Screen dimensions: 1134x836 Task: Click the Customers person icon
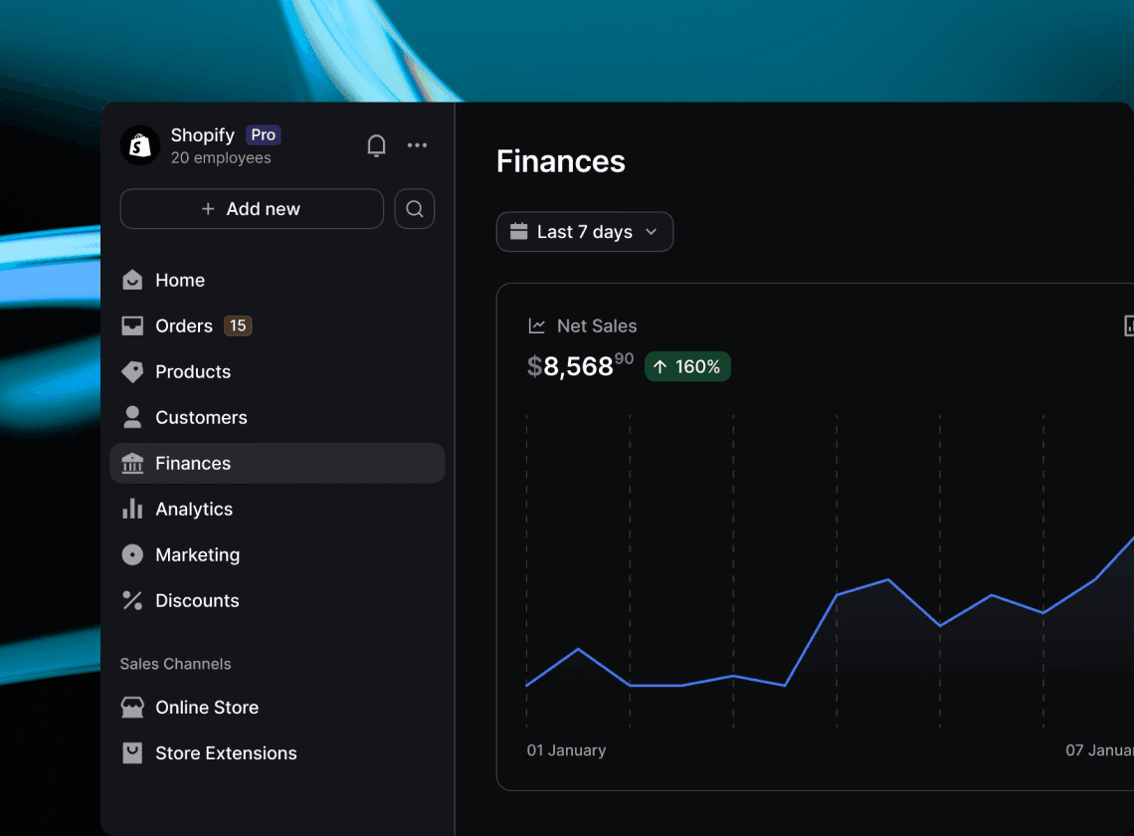(132, 418)
